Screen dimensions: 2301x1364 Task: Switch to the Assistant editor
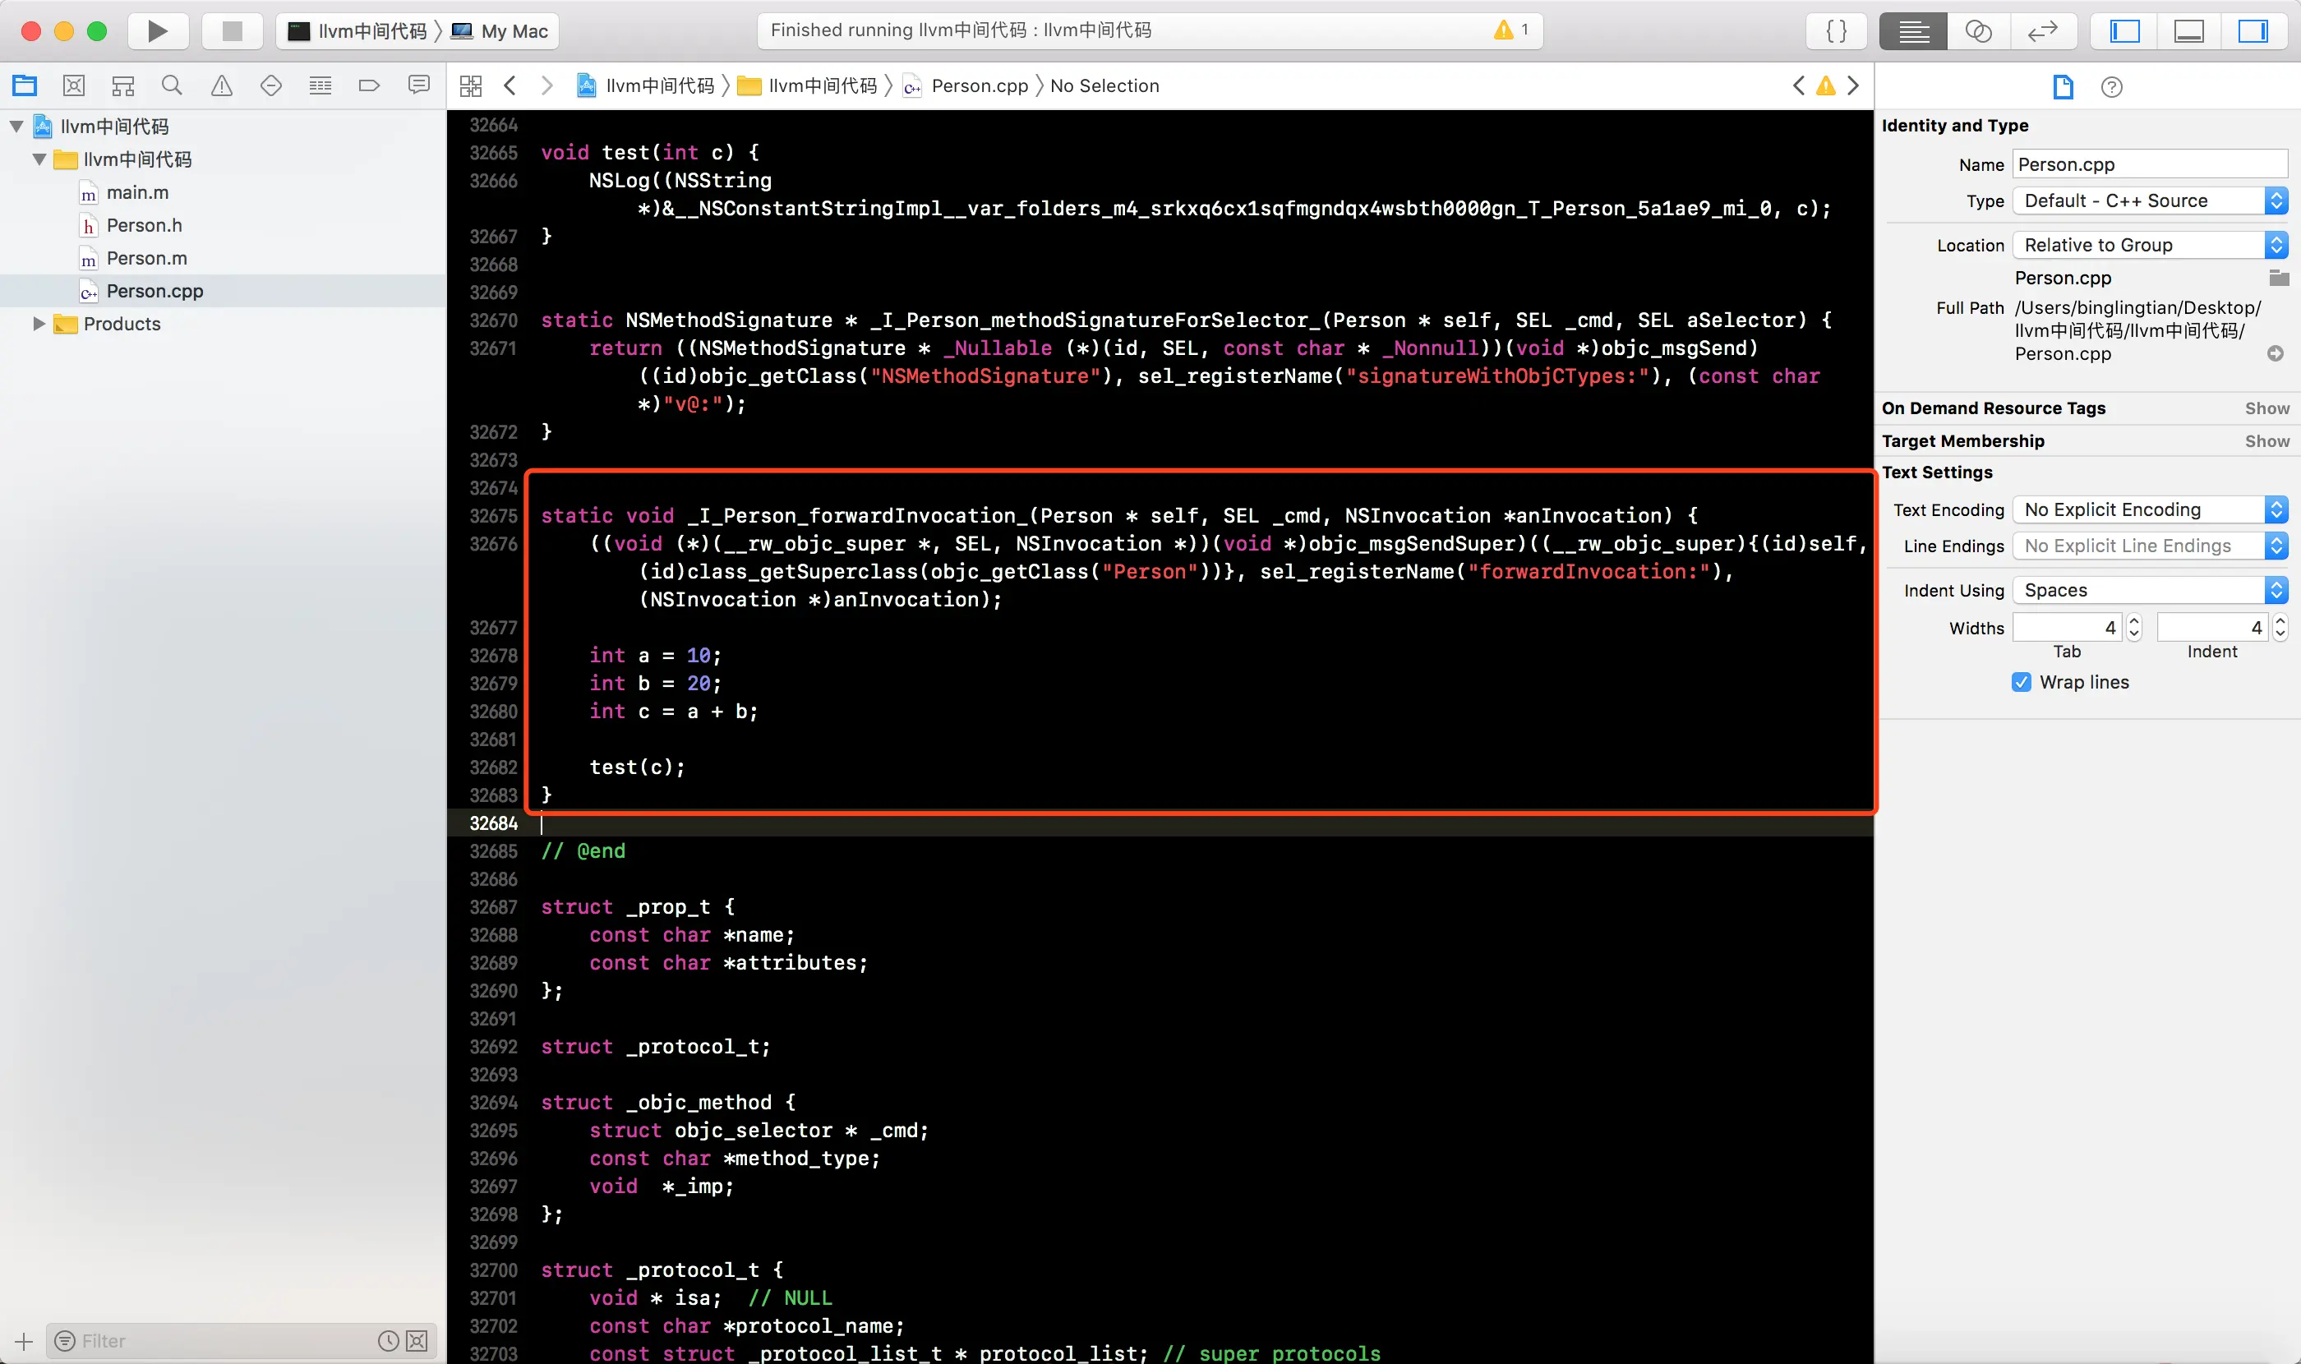point(1977,31)
